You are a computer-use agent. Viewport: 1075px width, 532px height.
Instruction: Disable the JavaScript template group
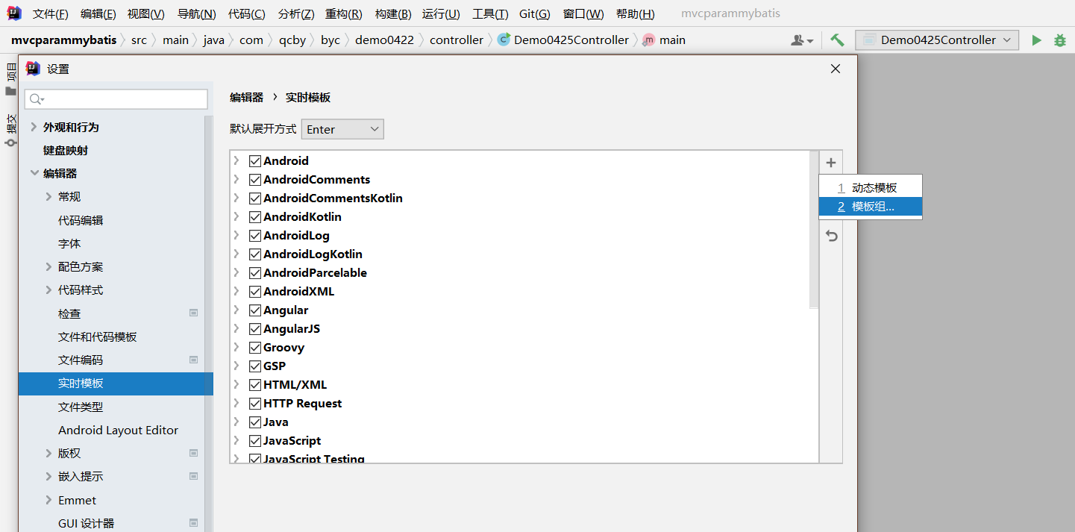255,440
